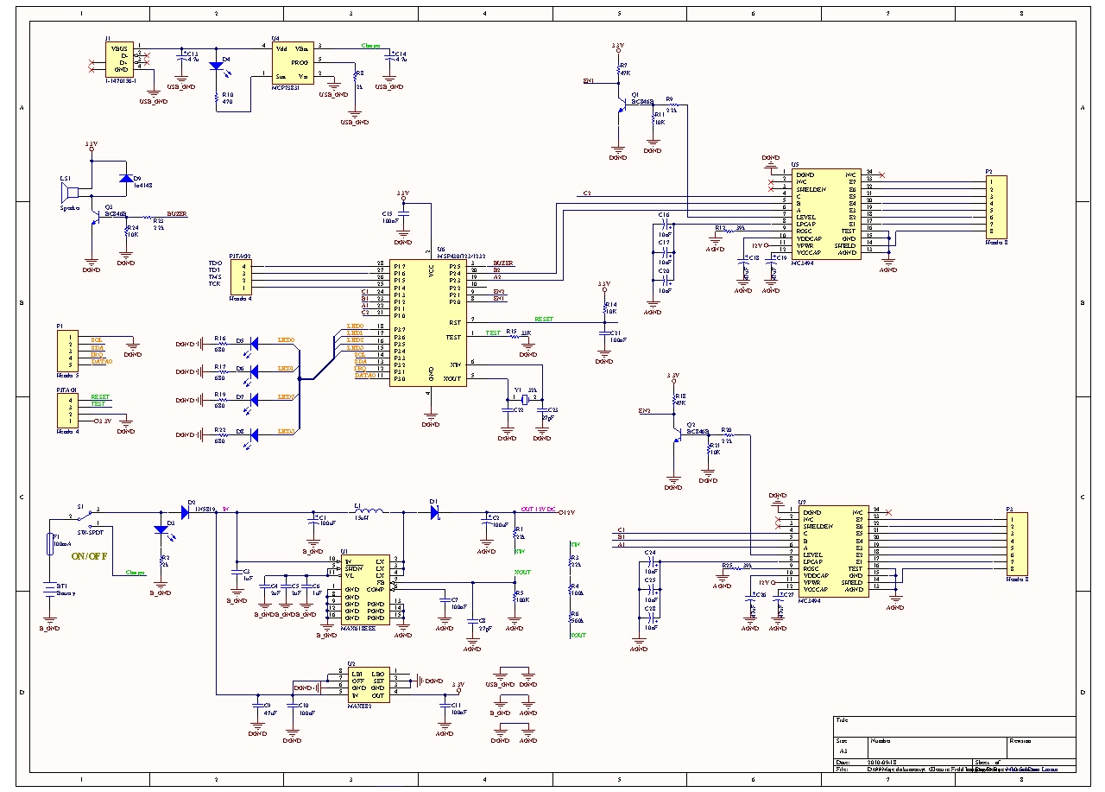The width and height of the screenshot is (1105, 792).
Task: Click capacitor C13 near USB connector
Action: [181, 57]
